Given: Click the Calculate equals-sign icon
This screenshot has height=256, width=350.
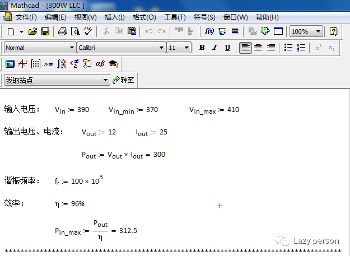Looking at the screenshot, I should coord(235,31).
